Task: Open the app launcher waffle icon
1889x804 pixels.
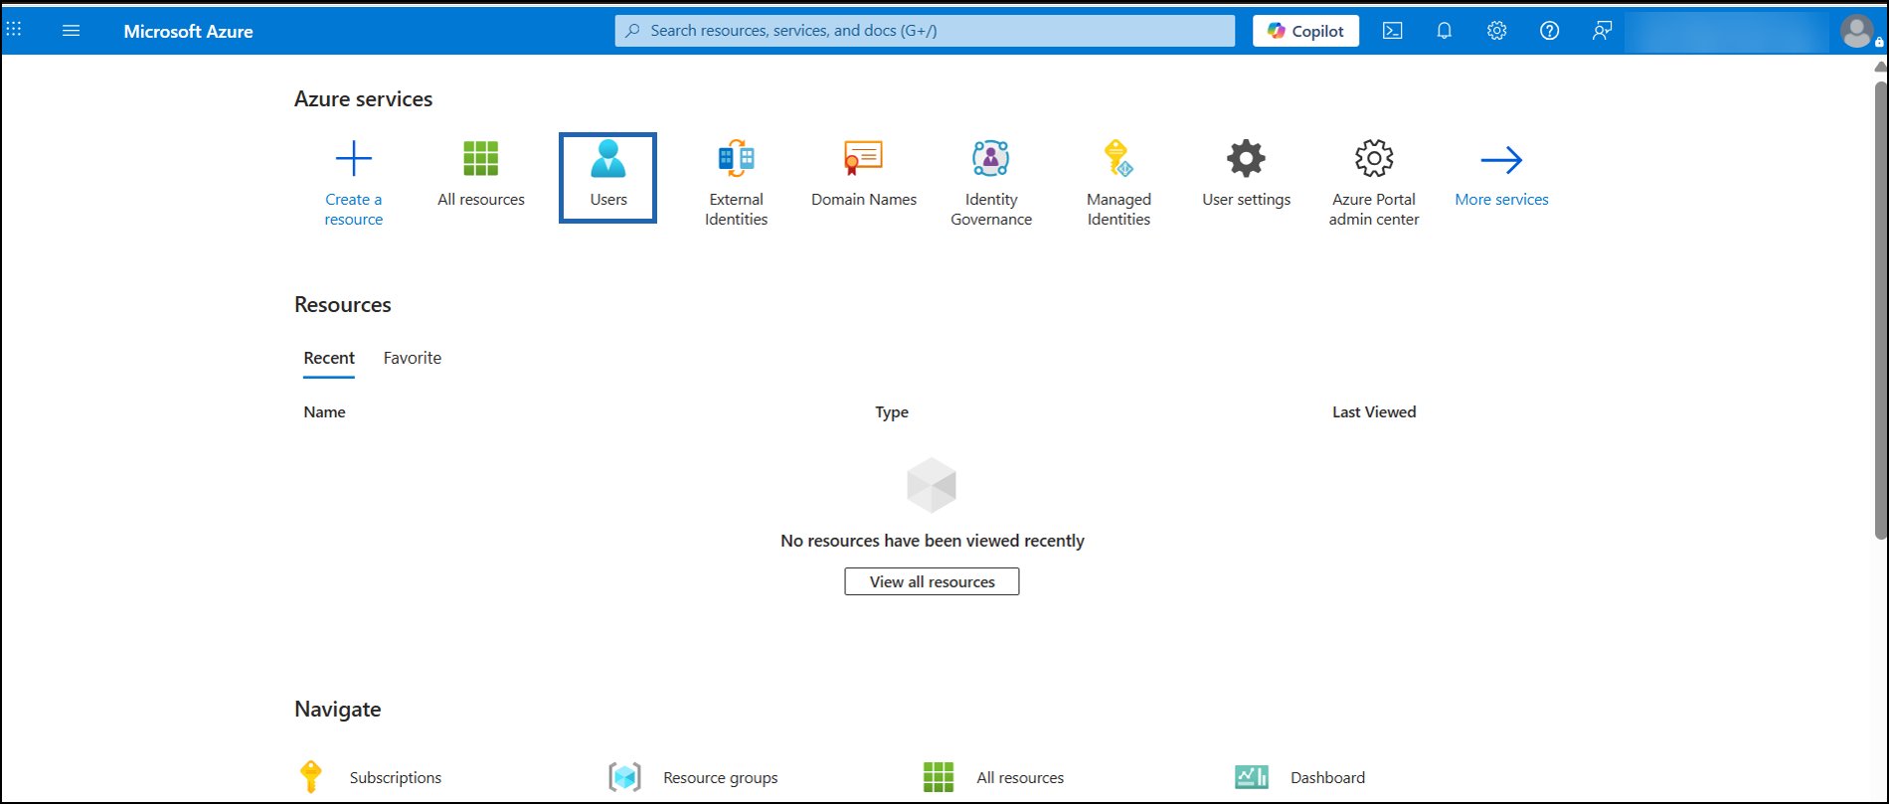Action: [x=14, y=30]
